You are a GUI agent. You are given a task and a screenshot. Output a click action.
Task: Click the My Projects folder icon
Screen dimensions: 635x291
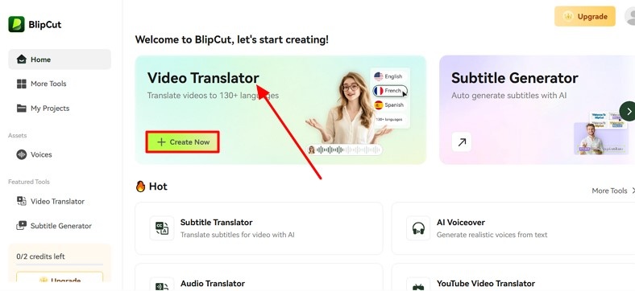click(x=22, y=109)
